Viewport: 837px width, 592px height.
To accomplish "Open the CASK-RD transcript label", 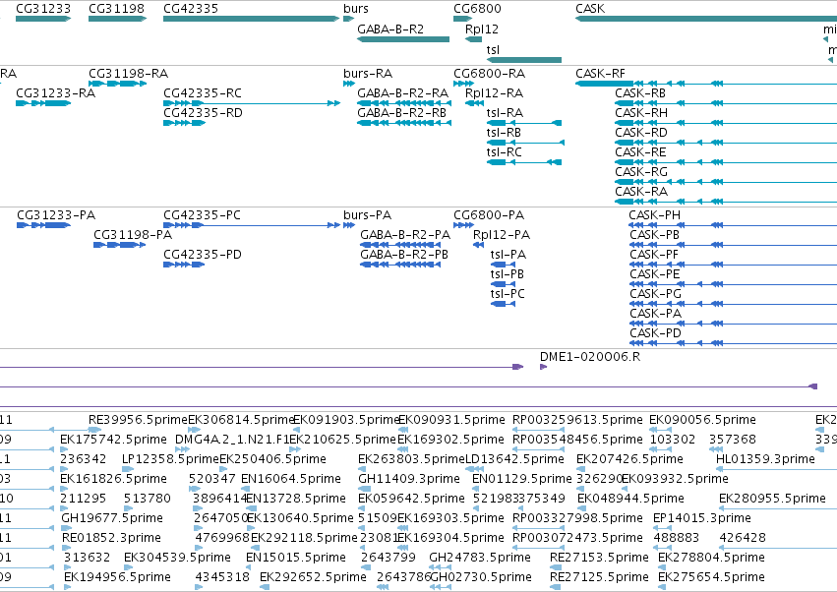I will click(x=641, y=133).
